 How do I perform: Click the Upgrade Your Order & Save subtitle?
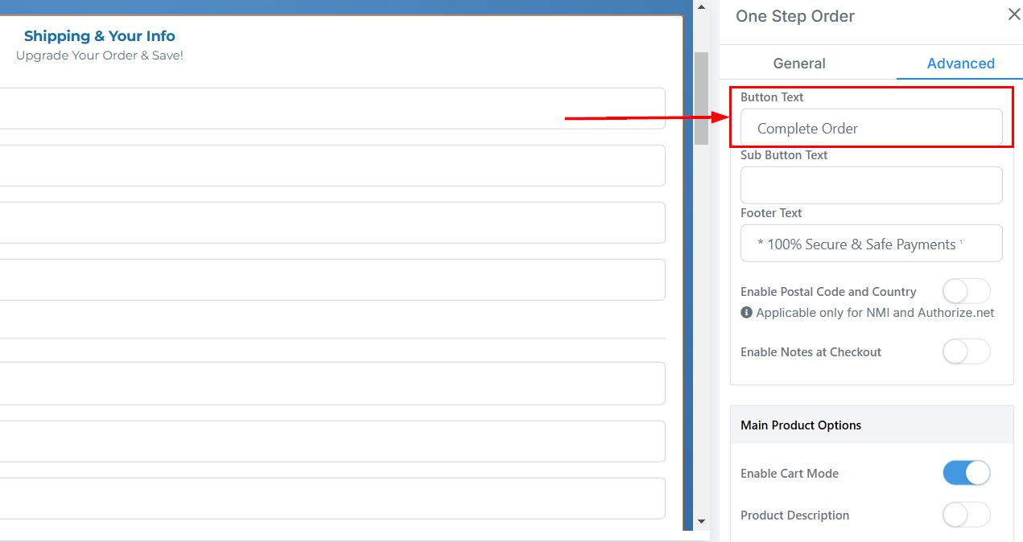coord(99,55)
